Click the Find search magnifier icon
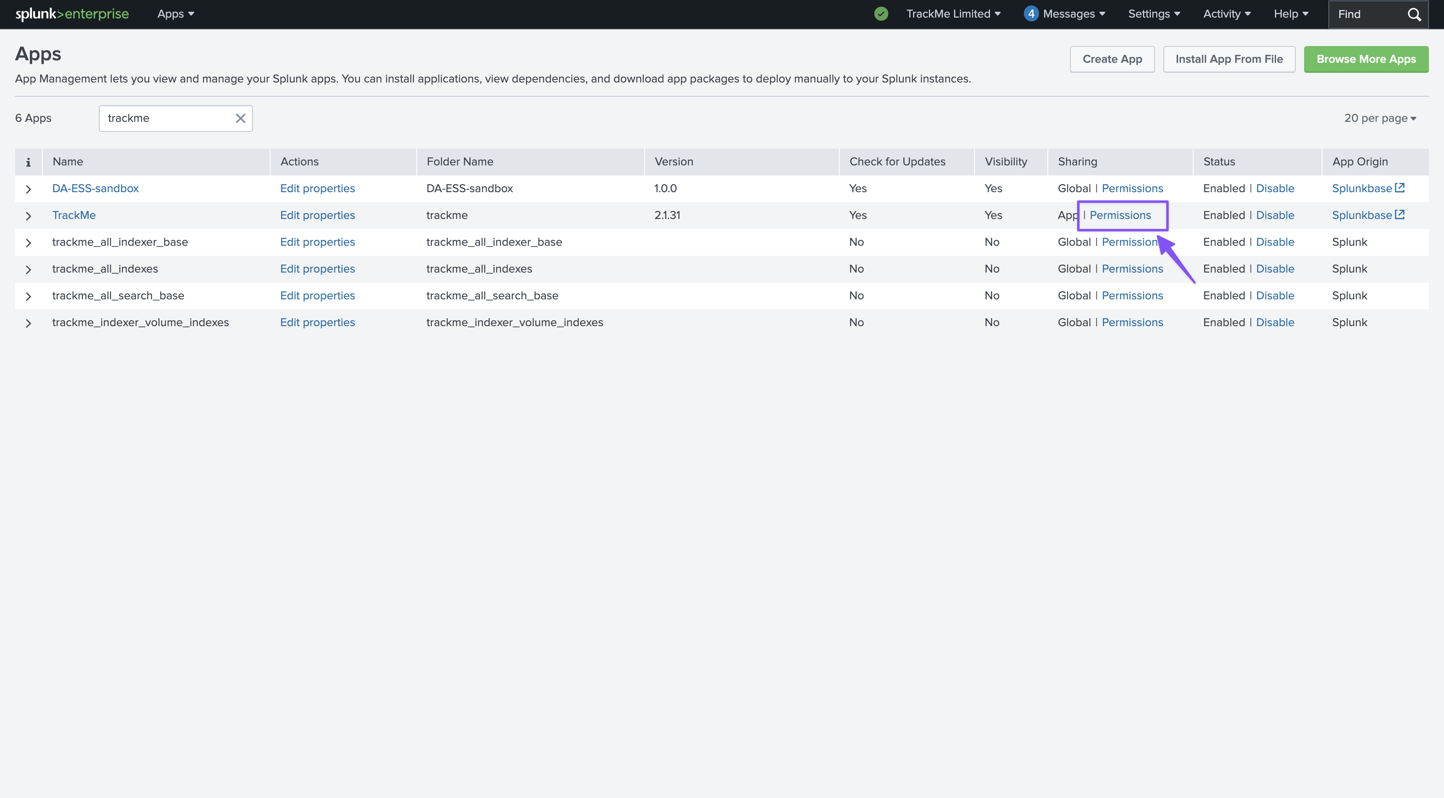The width and height of the screenshot is (1444, 798). (1414, 15)
